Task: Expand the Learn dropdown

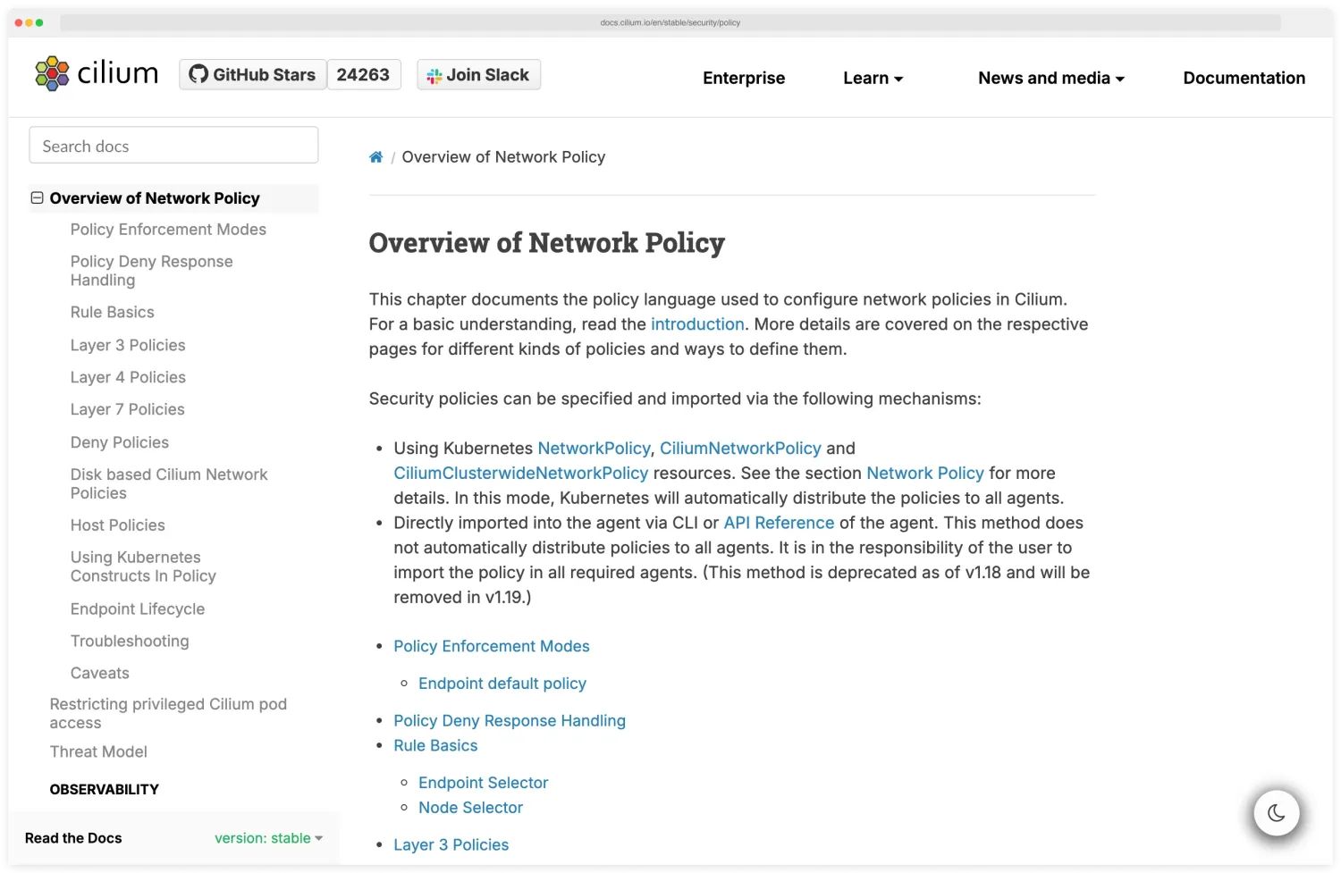Action: [873, 78]
